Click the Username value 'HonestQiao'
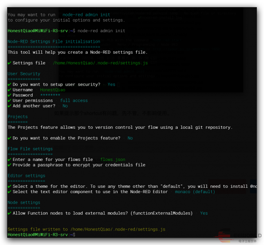The image size is (264, 245). [52, 90]
